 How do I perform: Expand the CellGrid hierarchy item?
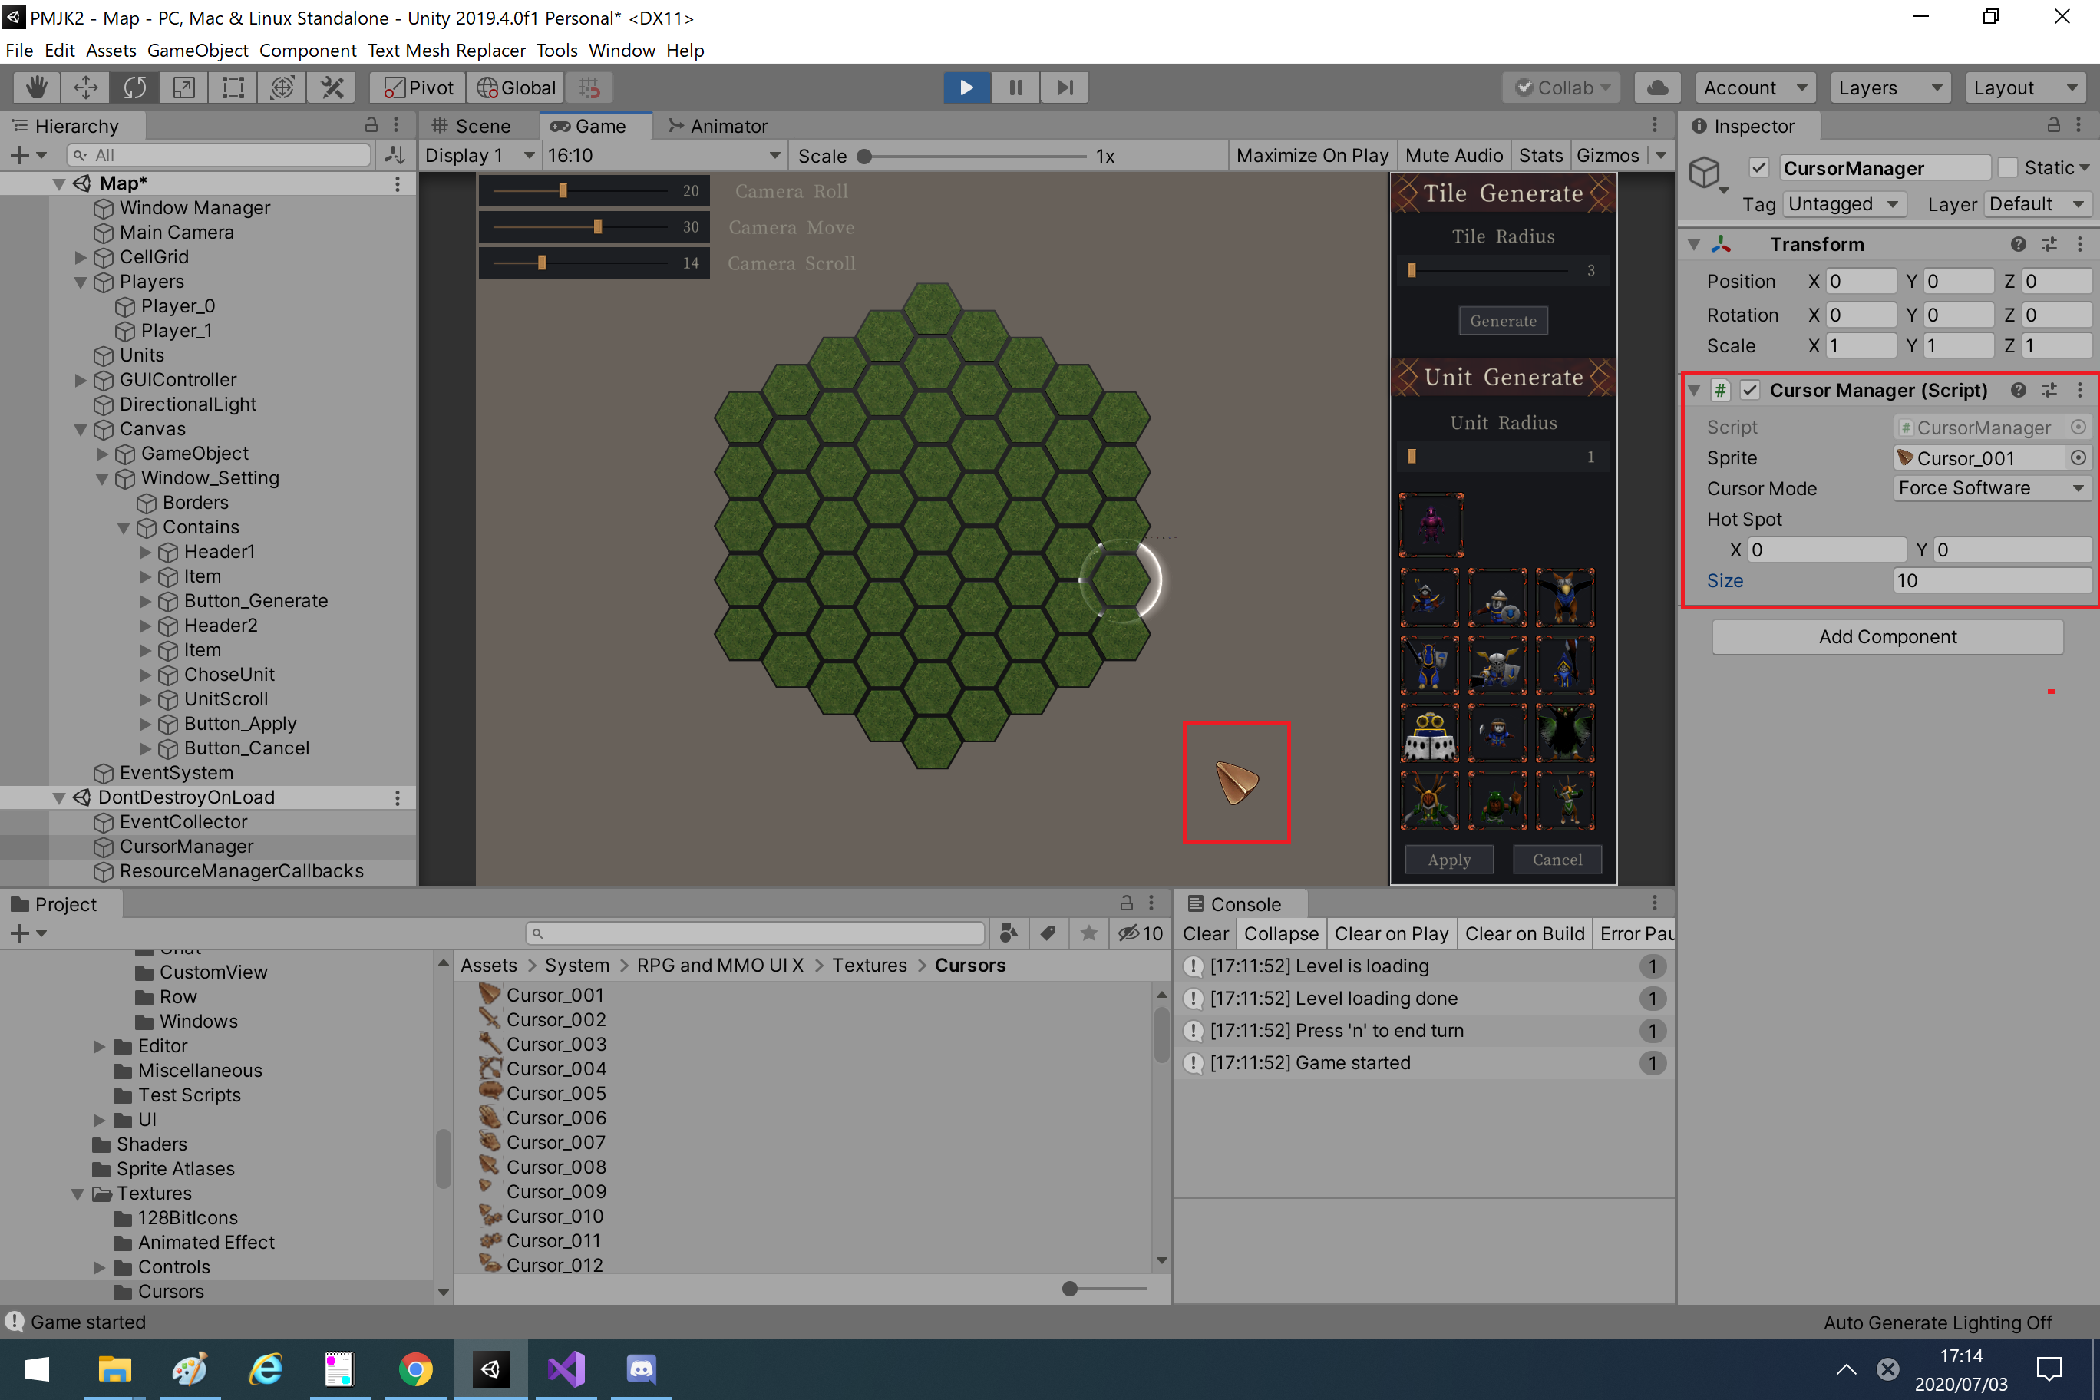[81, 257]
